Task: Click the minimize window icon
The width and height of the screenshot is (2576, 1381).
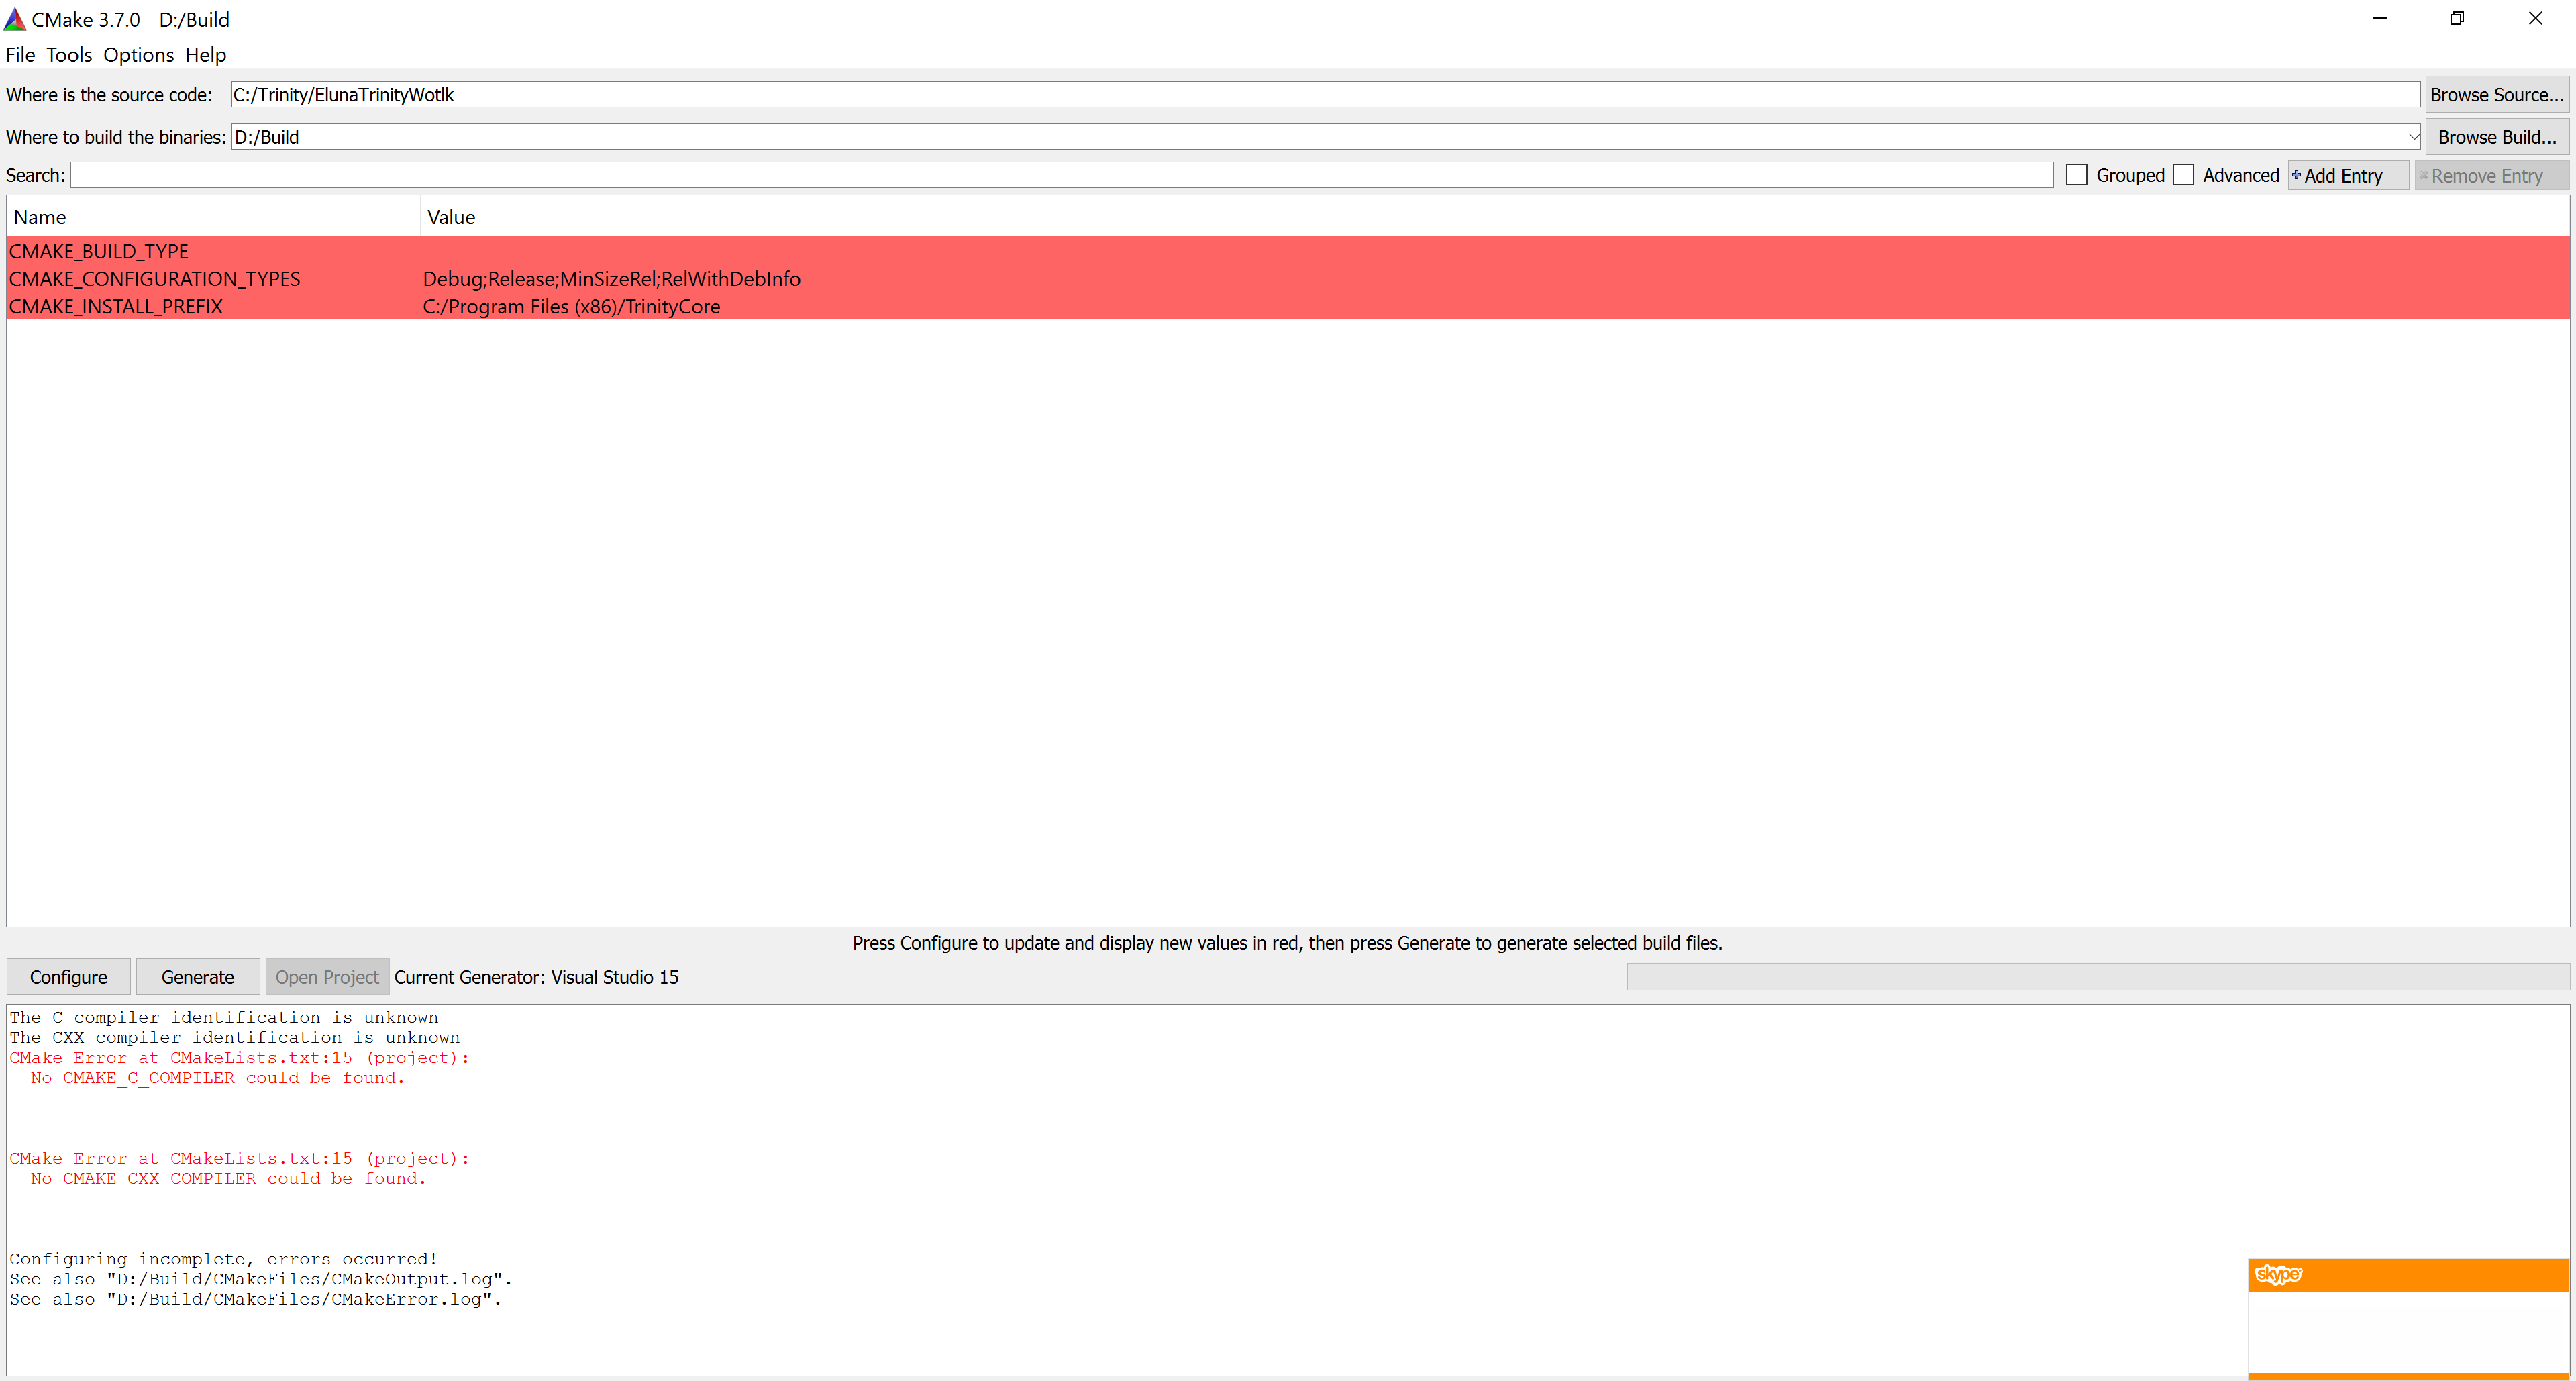Action: (x=2379, y=19)
